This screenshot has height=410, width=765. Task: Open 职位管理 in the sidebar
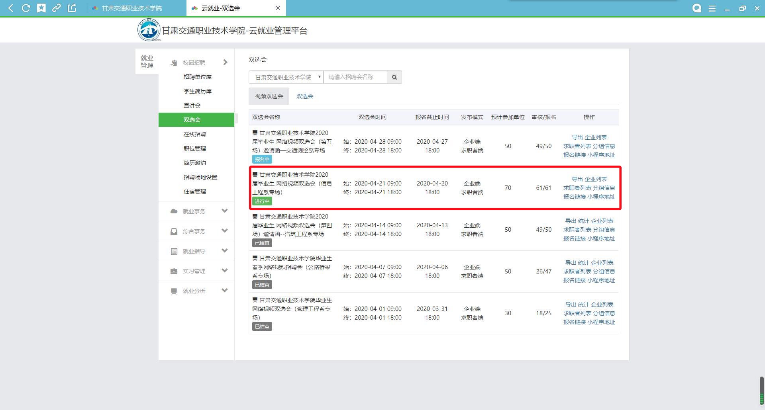[194, 148]
